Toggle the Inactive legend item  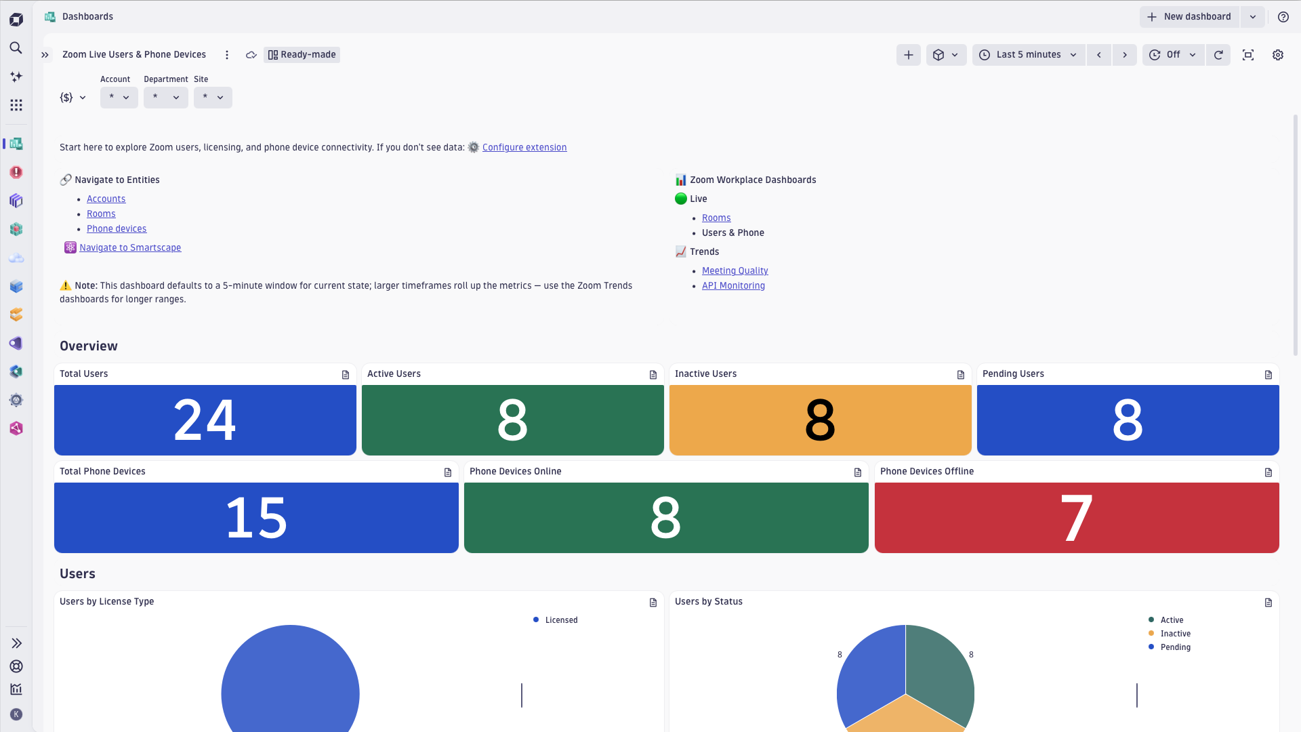[x=1170, y=634]
